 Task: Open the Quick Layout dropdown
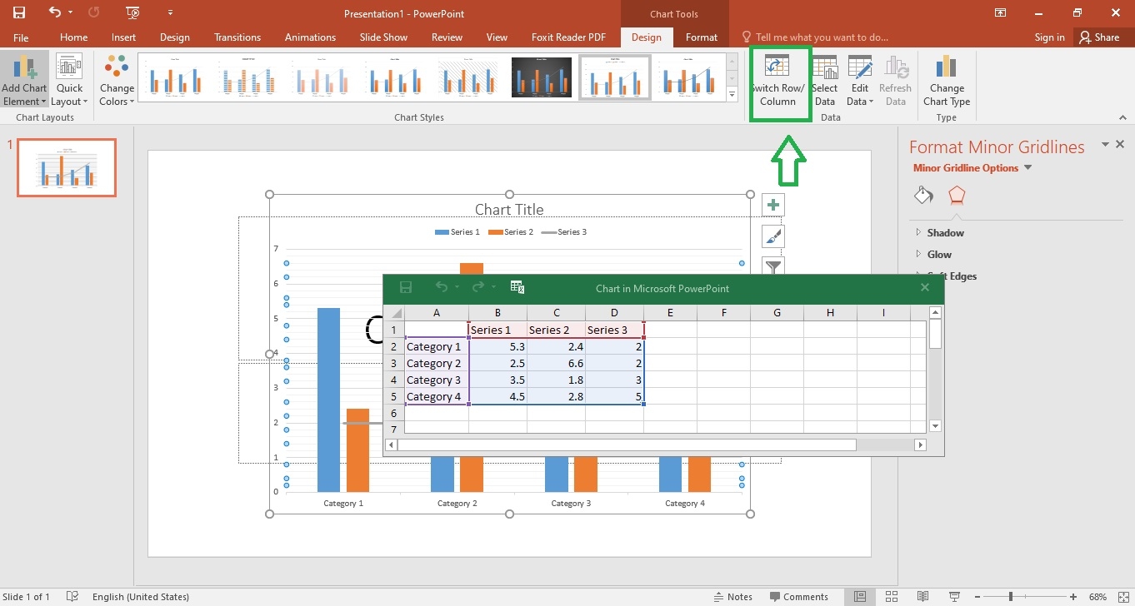tap(69, 81)
